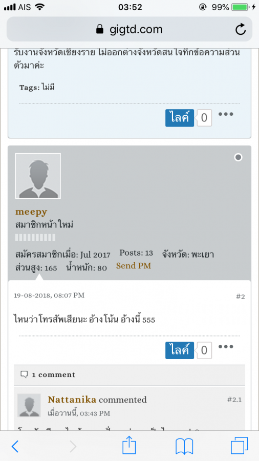Tap the online status circle on meepy's post
This screenshot has width=259, height=461.
click(238, 157)
